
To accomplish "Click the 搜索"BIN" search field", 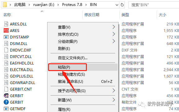I will [x=154, y=5].
